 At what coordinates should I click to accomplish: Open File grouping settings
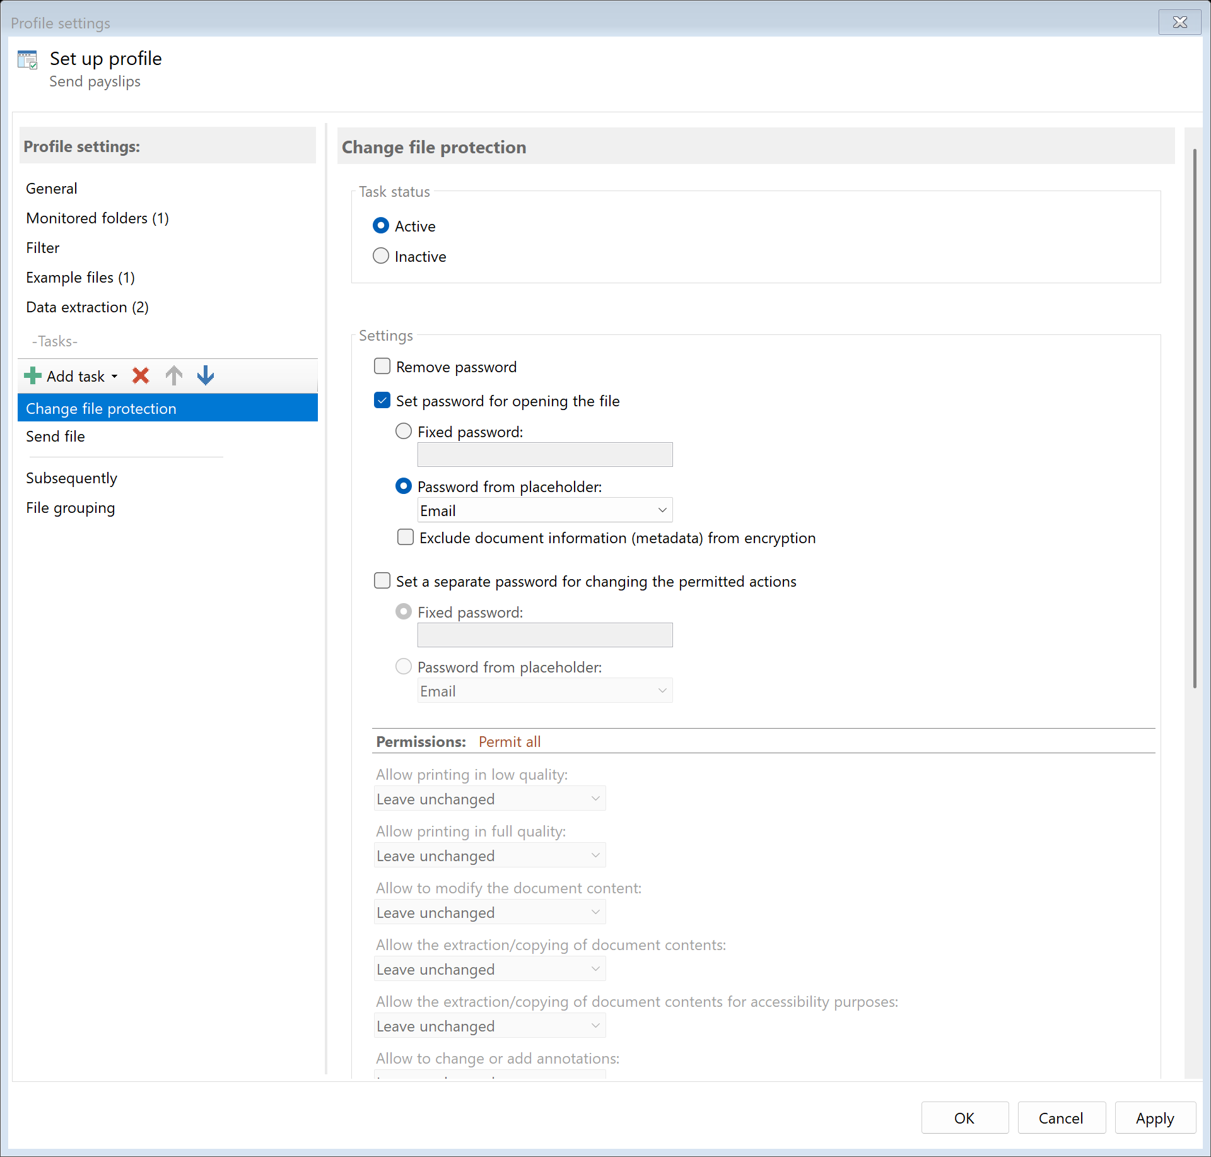[70, 507]
